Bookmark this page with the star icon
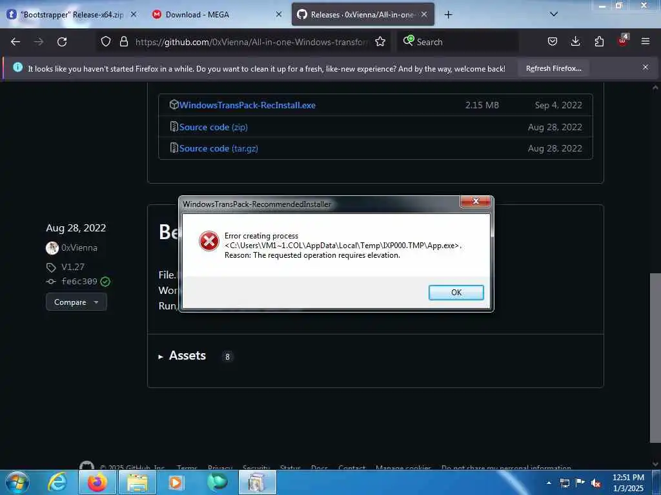This screenshot has height=495, width=661. (380, 42)
